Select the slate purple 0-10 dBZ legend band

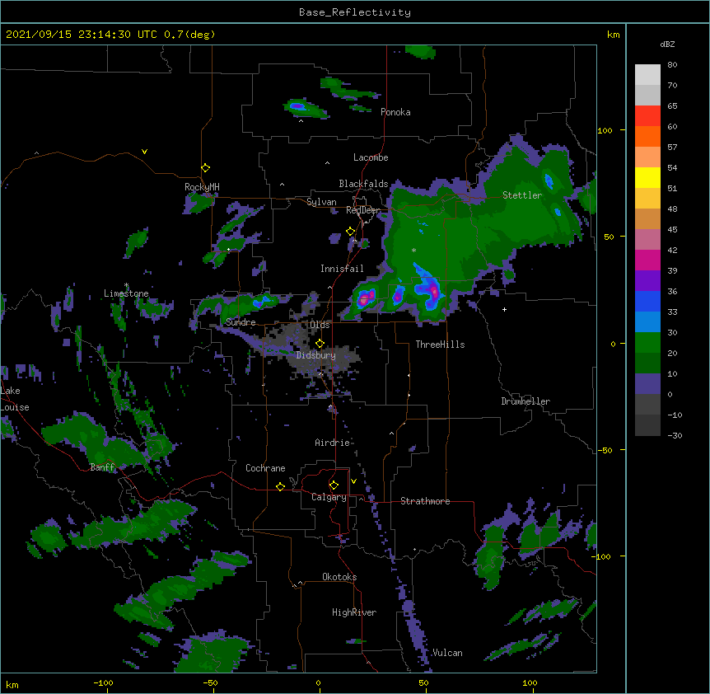coord(647,384)
